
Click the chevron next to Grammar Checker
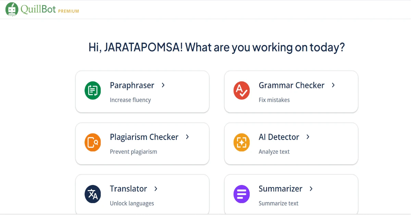(x=333, y=85)
